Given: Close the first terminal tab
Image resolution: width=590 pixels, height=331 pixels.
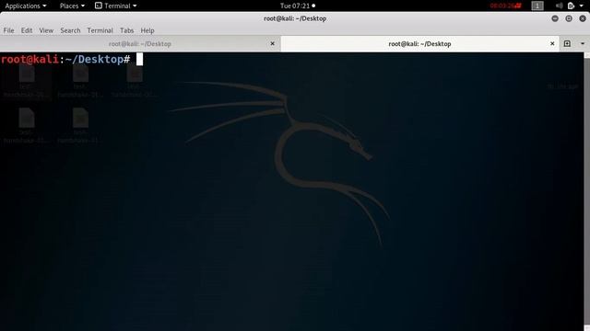Looking at the screenshot, I should (273, 43).
